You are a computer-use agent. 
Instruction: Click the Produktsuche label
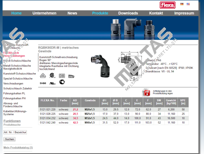[x=12, y=125]
